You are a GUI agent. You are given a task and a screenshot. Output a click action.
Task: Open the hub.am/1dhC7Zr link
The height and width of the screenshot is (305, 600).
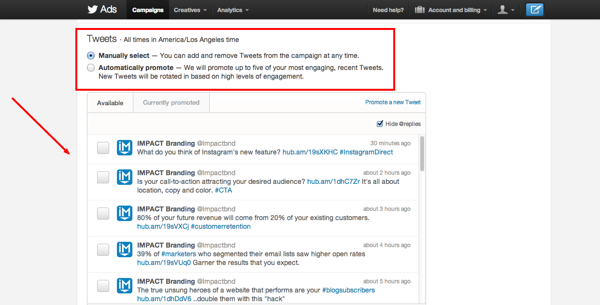(x=333, y=181)
